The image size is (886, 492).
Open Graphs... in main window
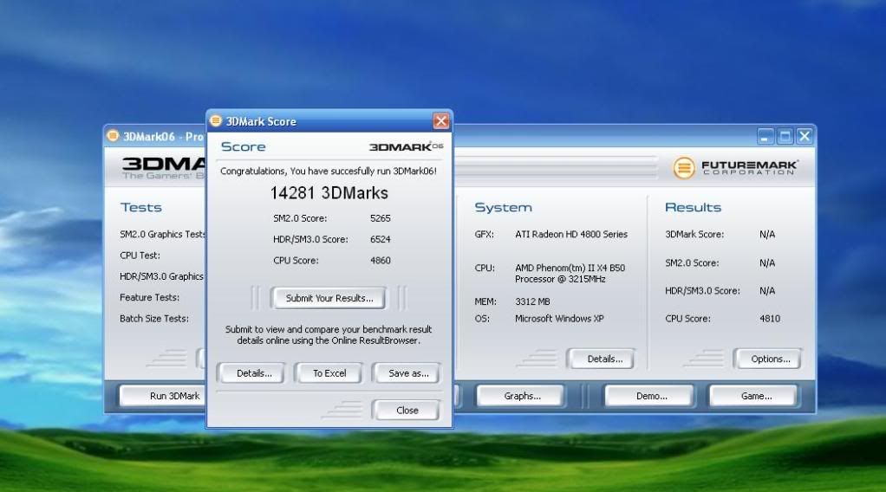point(522,396)
